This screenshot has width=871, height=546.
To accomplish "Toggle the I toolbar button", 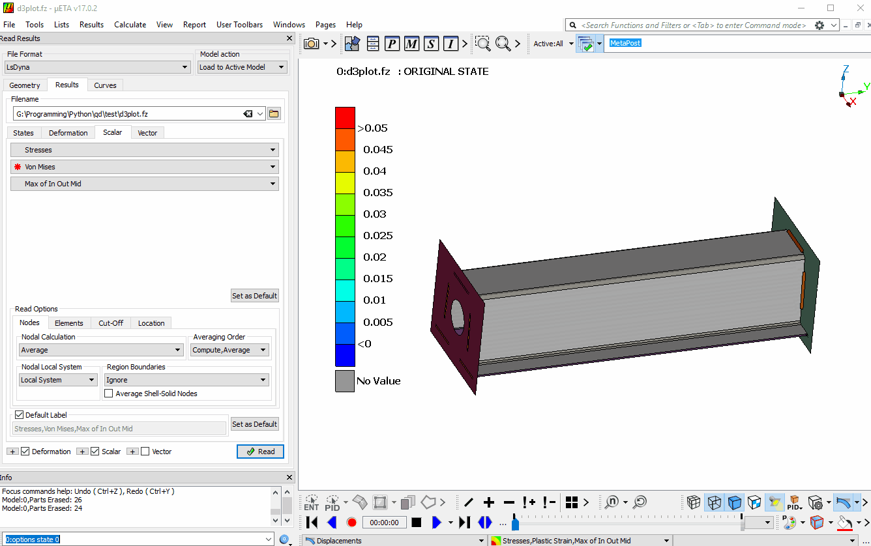I will click(x=450, y=44).
